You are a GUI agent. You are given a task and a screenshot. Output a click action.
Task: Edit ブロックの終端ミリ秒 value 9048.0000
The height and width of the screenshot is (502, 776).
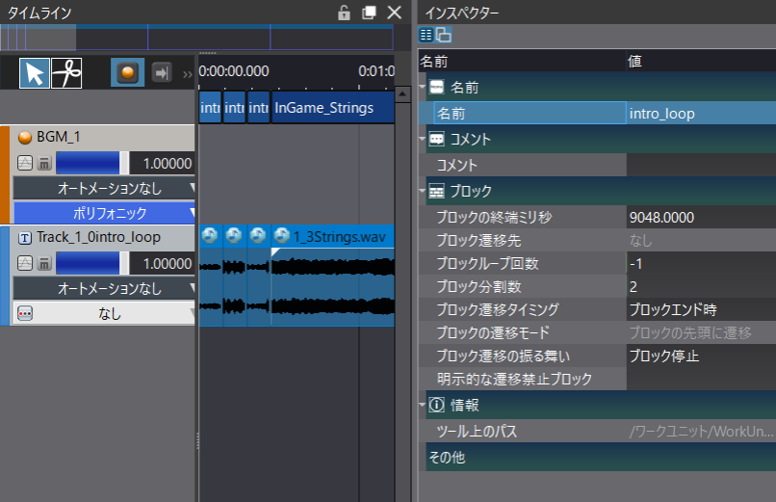701,217
